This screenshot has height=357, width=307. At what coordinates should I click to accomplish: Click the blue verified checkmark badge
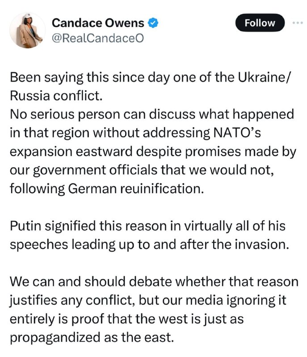[153, 22]
